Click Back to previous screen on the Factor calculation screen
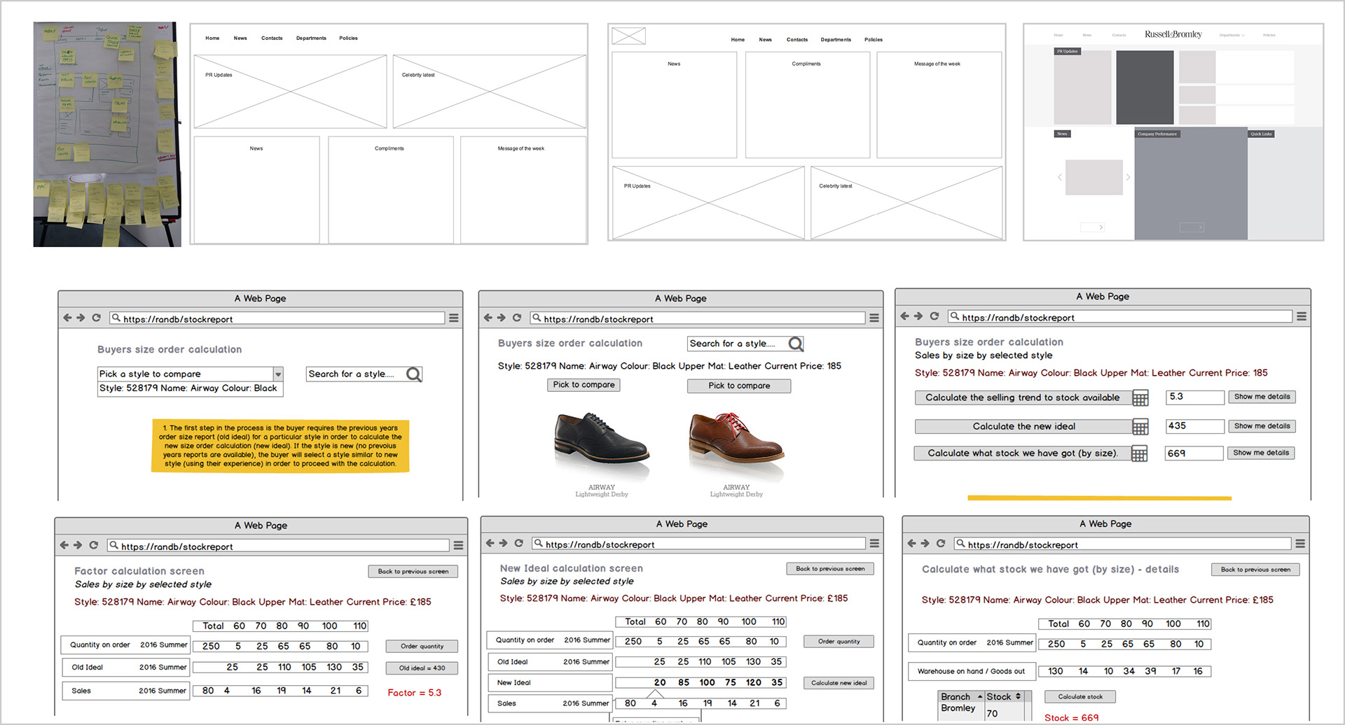Image resolution: width=1345 pixels, height=725 pixels. pyautogui.click(x=413, y=572)
